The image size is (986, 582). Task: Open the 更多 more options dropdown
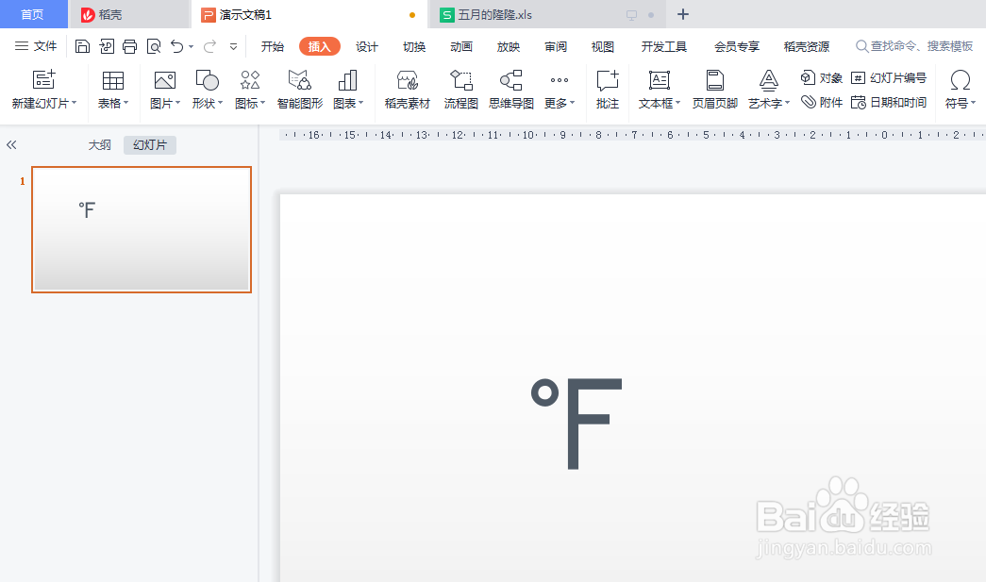coord(559,91)
